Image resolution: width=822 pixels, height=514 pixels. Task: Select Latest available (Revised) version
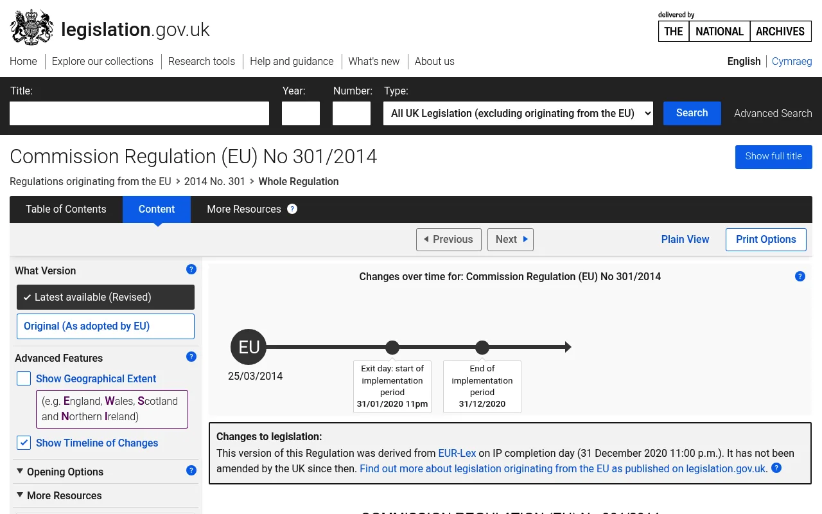pos(105,297)
